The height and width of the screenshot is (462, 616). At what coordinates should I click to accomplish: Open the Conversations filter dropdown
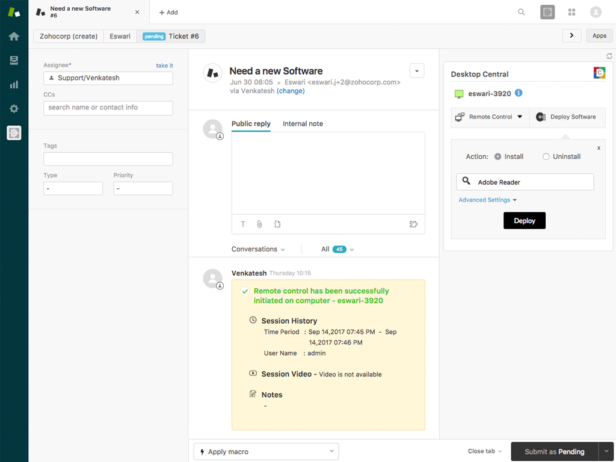point(257,248)
